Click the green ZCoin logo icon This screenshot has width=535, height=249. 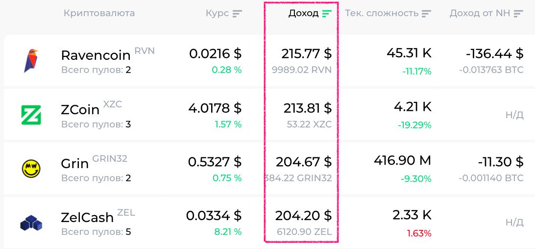[31, 115]
